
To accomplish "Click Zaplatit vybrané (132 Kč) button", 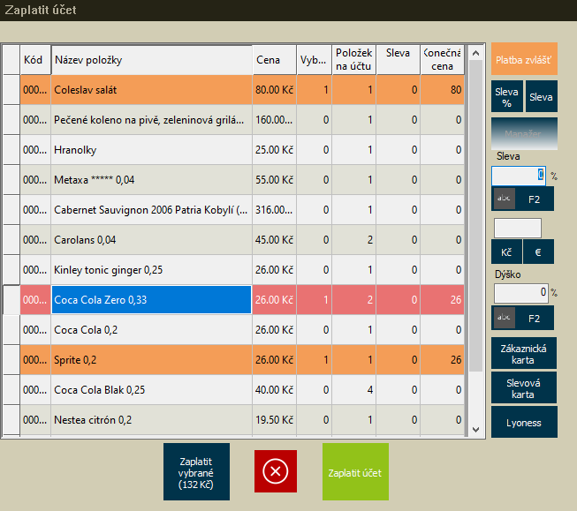I will (x=196, y=472).
